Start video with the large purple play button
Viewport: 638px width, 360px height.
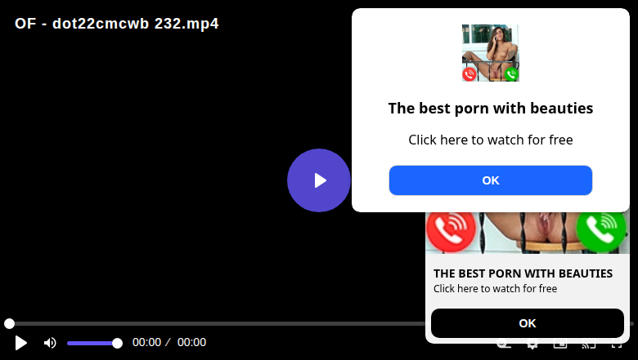(x=319, y=180)
